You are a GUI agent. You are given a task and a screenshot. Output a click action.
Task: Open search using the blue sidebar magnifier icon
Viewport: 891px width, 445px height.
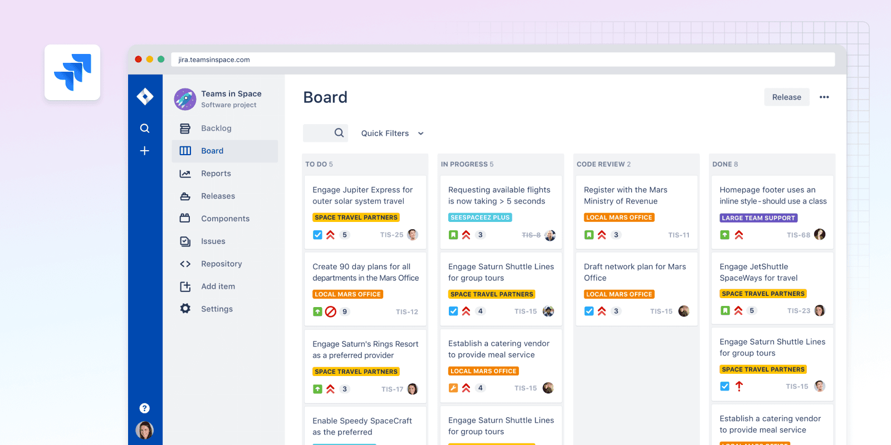point(145,128)
